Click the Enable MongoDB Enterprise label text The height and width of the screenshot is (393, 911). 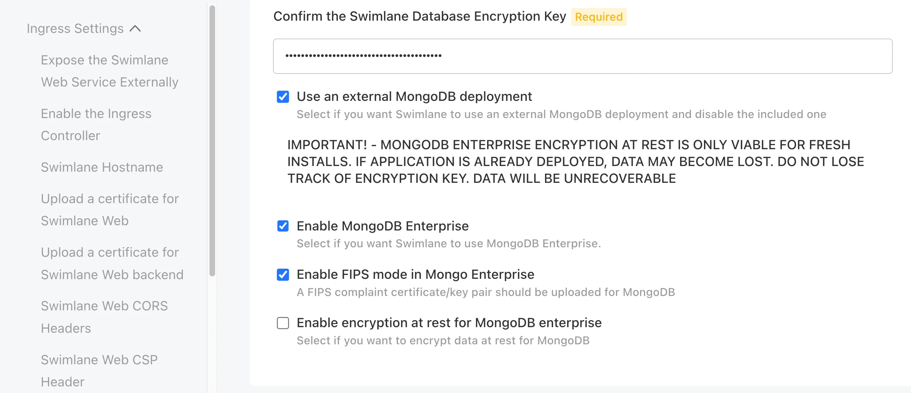pos(383,226)
